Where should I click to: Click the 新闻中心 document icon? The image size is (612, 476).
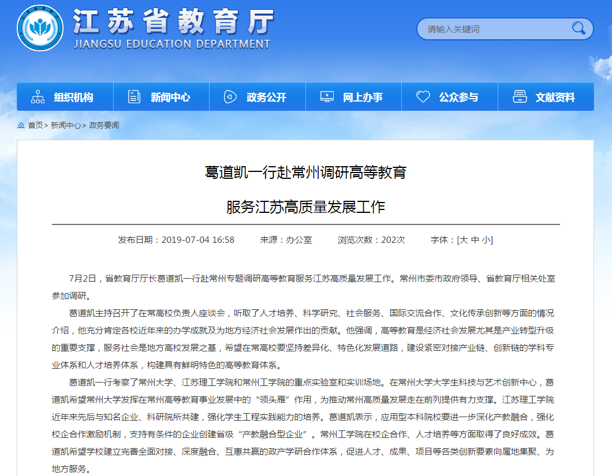[134, 97]
